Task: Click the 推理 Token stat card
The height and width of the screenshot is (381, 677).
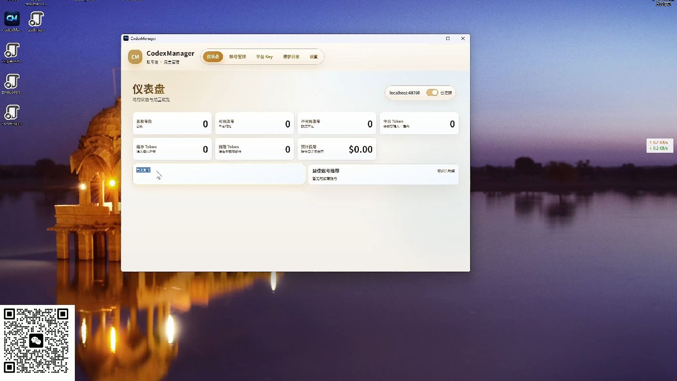Action: (255, 149)
